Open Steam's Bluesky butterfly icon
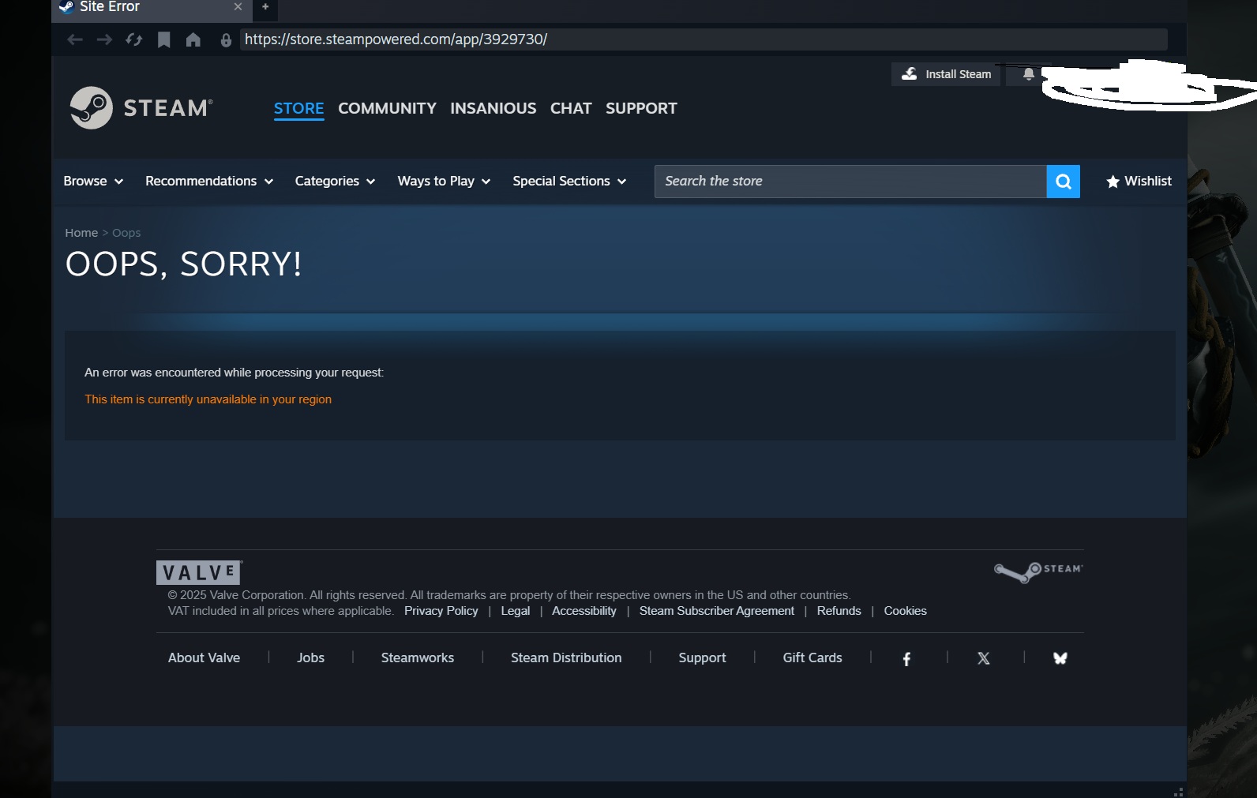Screen dimensions: 1257x798 coord(1060,658)
